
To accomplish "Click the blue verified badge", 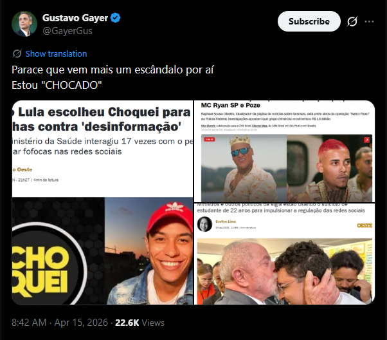I will pyautogui.click(x=115, y=18).
